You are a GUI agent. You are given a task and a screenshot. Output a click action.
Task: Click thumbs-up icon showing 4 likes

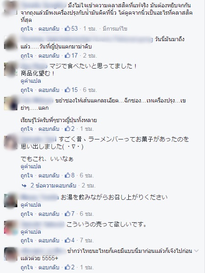(x=67, y=240)
